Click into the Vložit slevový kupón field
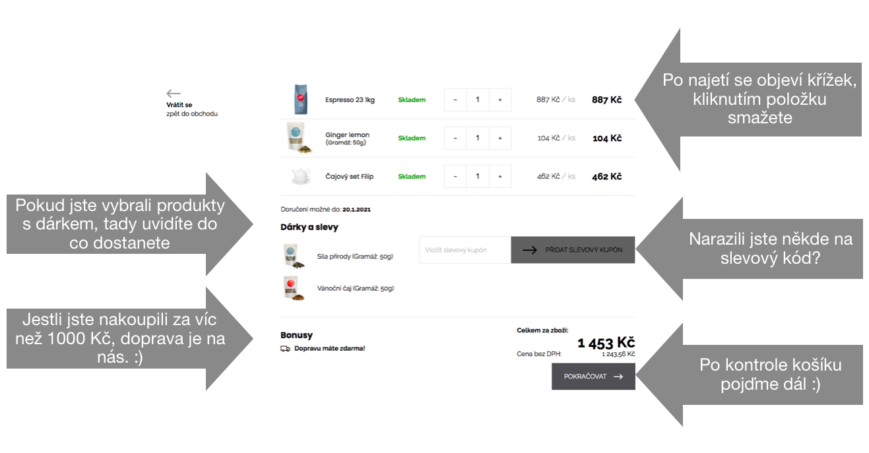The height and width of the screenshot is (453, 869). pos(465,250)
